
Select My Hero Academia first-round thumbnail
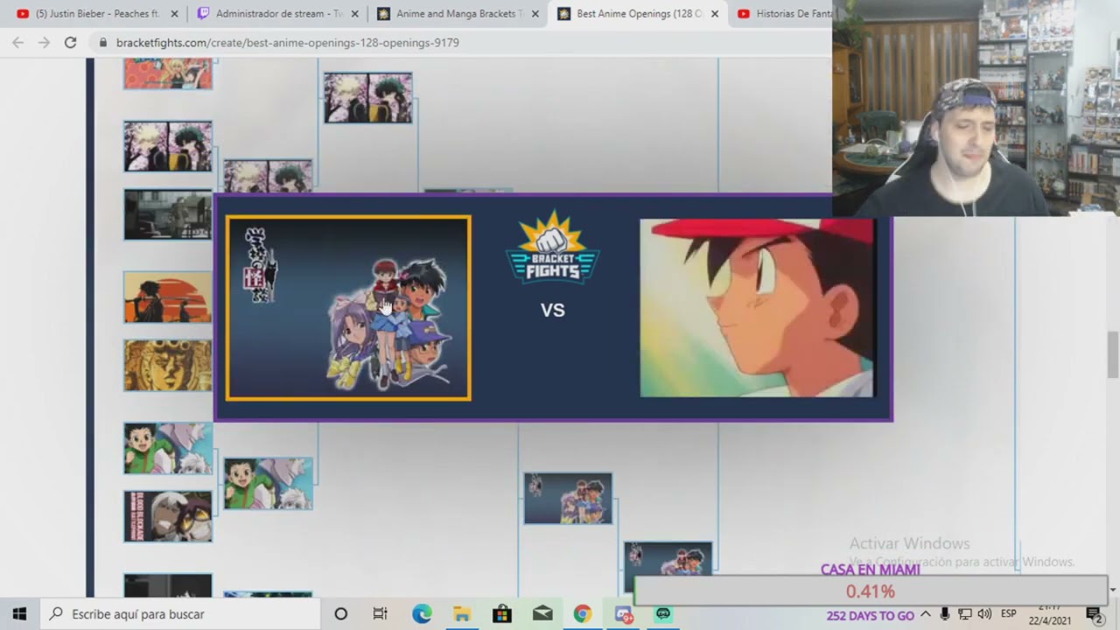pos(168,146)
